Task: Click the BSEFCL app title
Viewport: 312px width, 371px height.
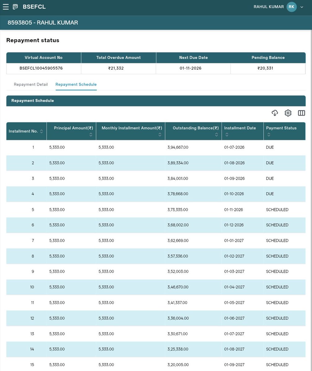Action: point(34,7)
